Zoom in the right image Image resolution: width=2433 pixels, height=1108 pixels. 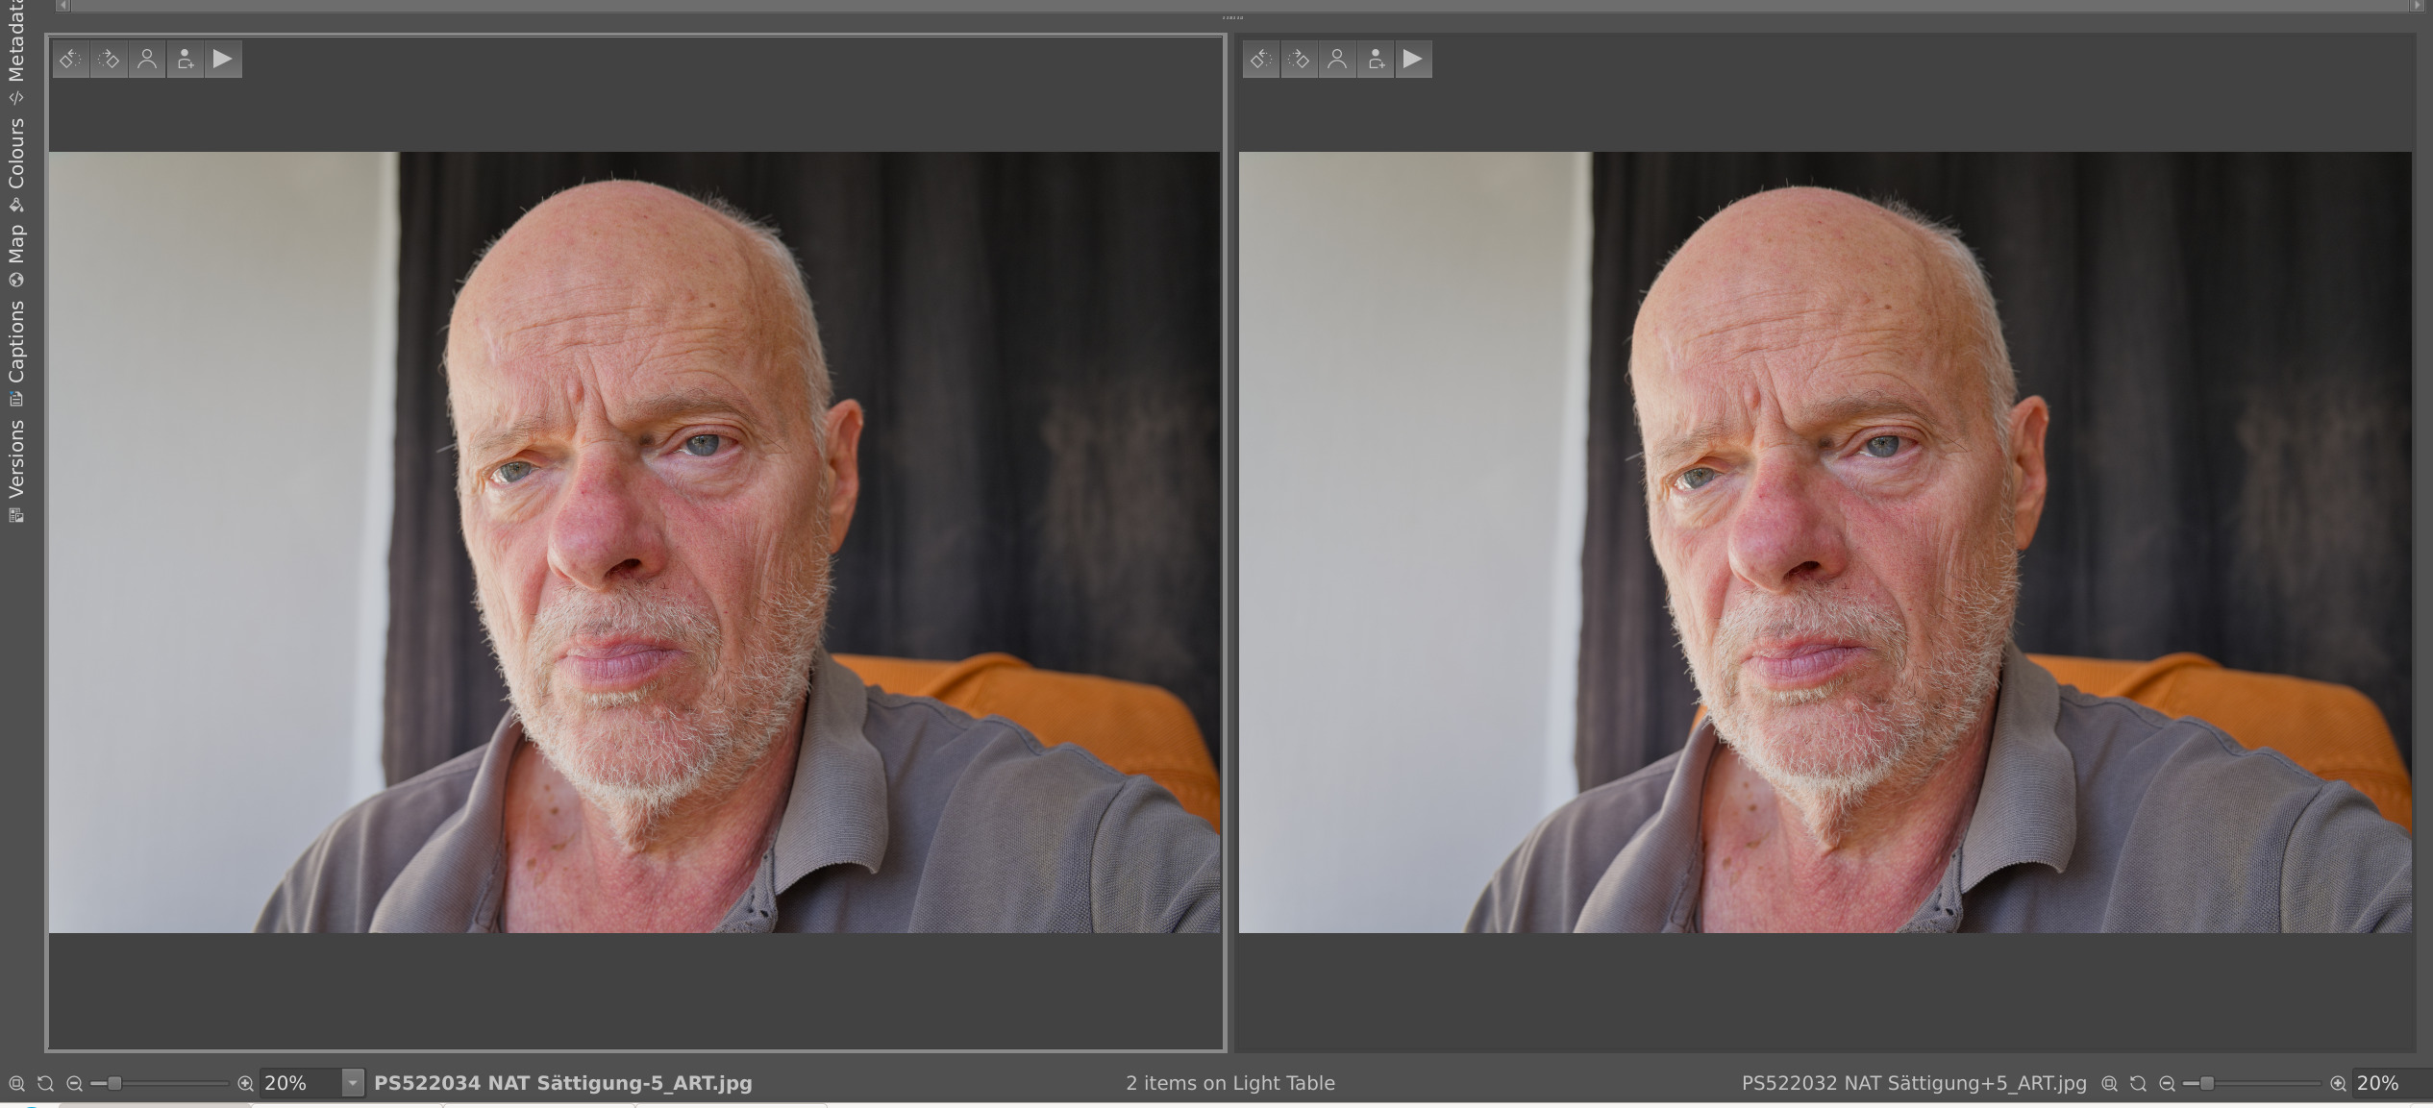2338,1083
